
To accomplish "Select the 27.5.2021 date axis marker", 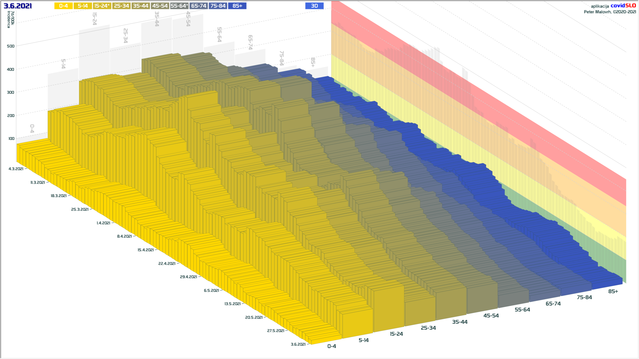I will (276, 331).
